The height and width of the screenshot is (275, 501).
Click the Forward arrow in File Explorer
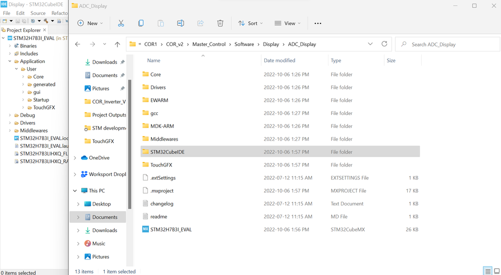[x=92, y=44]
